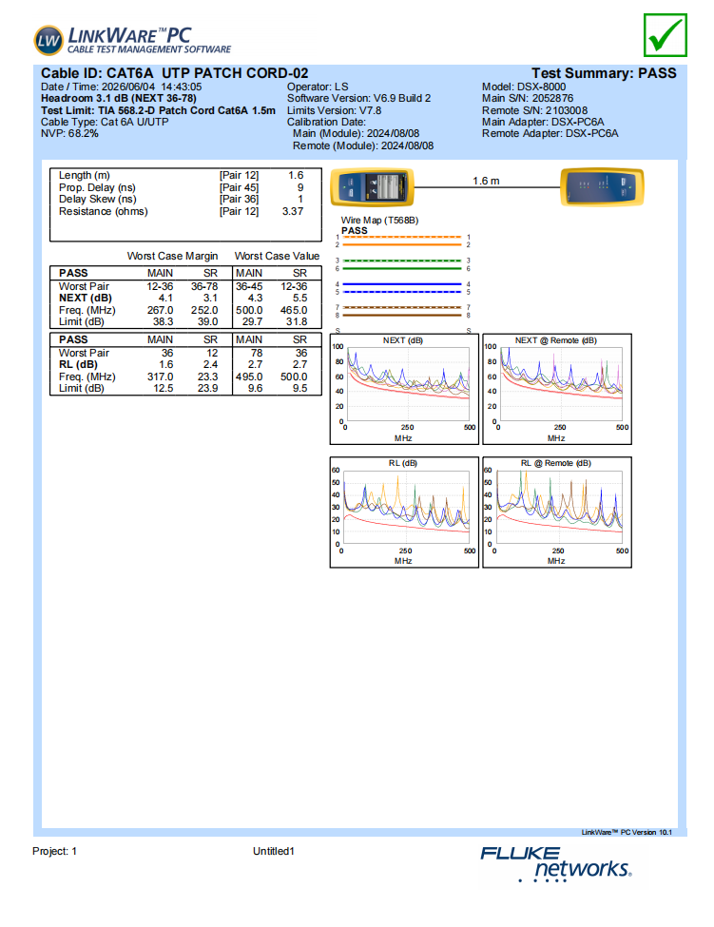Open the RL (dB) graph
This screenshot has width=714, height=927.
[x=404, y=512]
